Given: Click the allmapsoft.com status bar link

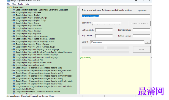Looking at the screenshot, I should click(x=13, y=96).
